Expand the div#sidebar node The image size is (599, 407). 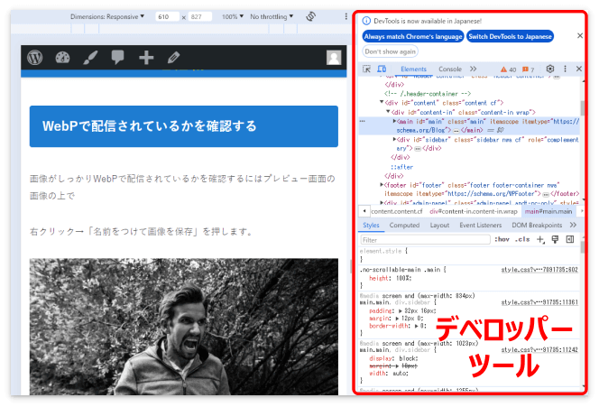pos(394,140)
